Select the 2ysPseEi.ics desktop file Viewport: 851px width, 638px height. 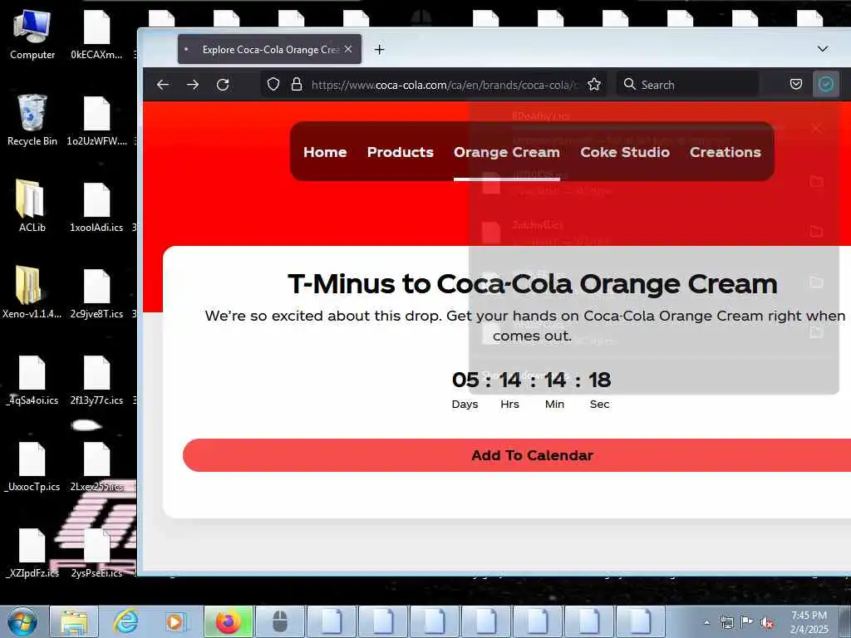point(96,552)
